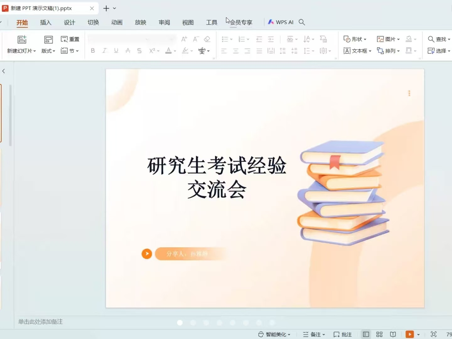Toggle underline formatting

116,51
